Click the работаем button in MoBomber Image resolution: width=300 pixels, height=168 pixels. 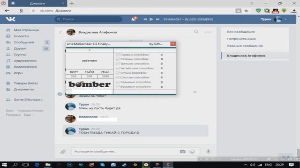(x=90, y=61)
